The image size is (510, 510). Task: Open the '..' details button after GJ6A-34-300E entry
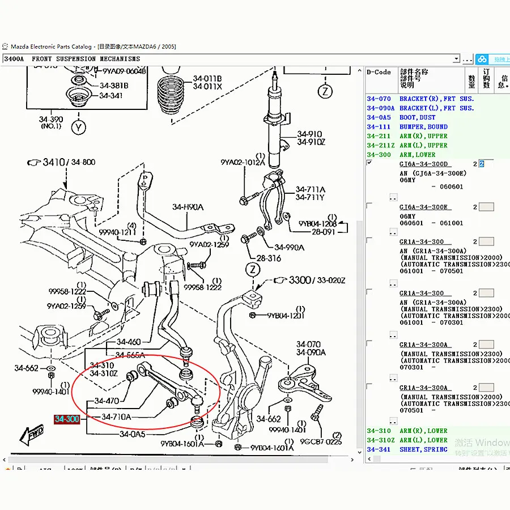point(393,232)
